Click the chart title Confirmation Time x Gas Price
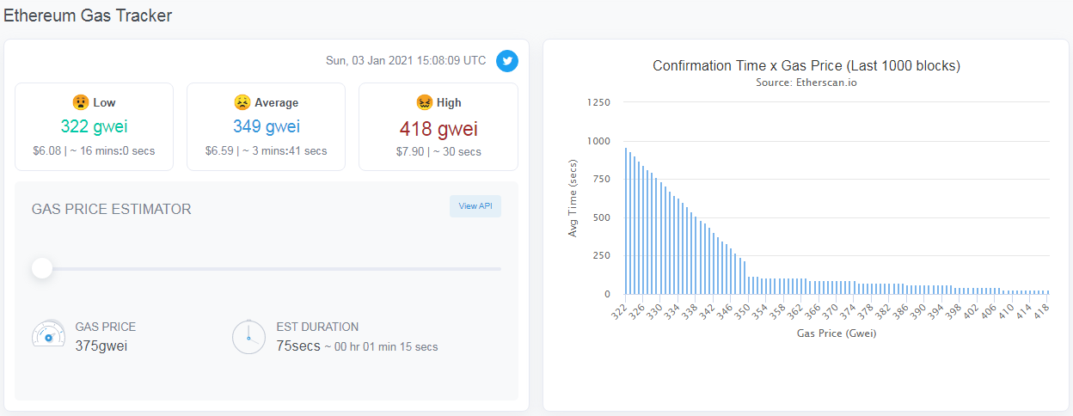The height and width of the screenshot is (416, 1073). coord(806,66)
